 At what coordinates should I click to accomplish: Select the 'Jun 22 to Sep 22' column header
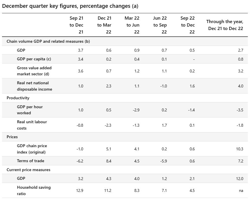[160, 25]
